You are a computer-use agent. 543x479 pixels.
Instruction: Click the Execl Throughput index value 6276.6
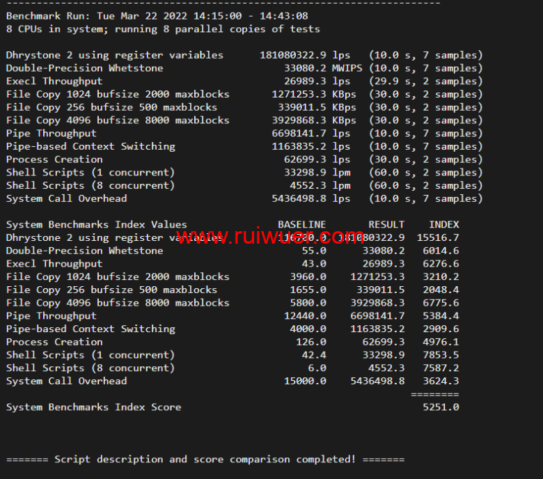pos(440,264)
